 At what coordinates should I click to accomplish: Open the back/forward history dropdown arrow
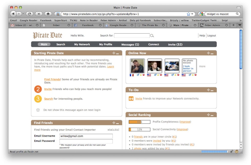point(23,14)
